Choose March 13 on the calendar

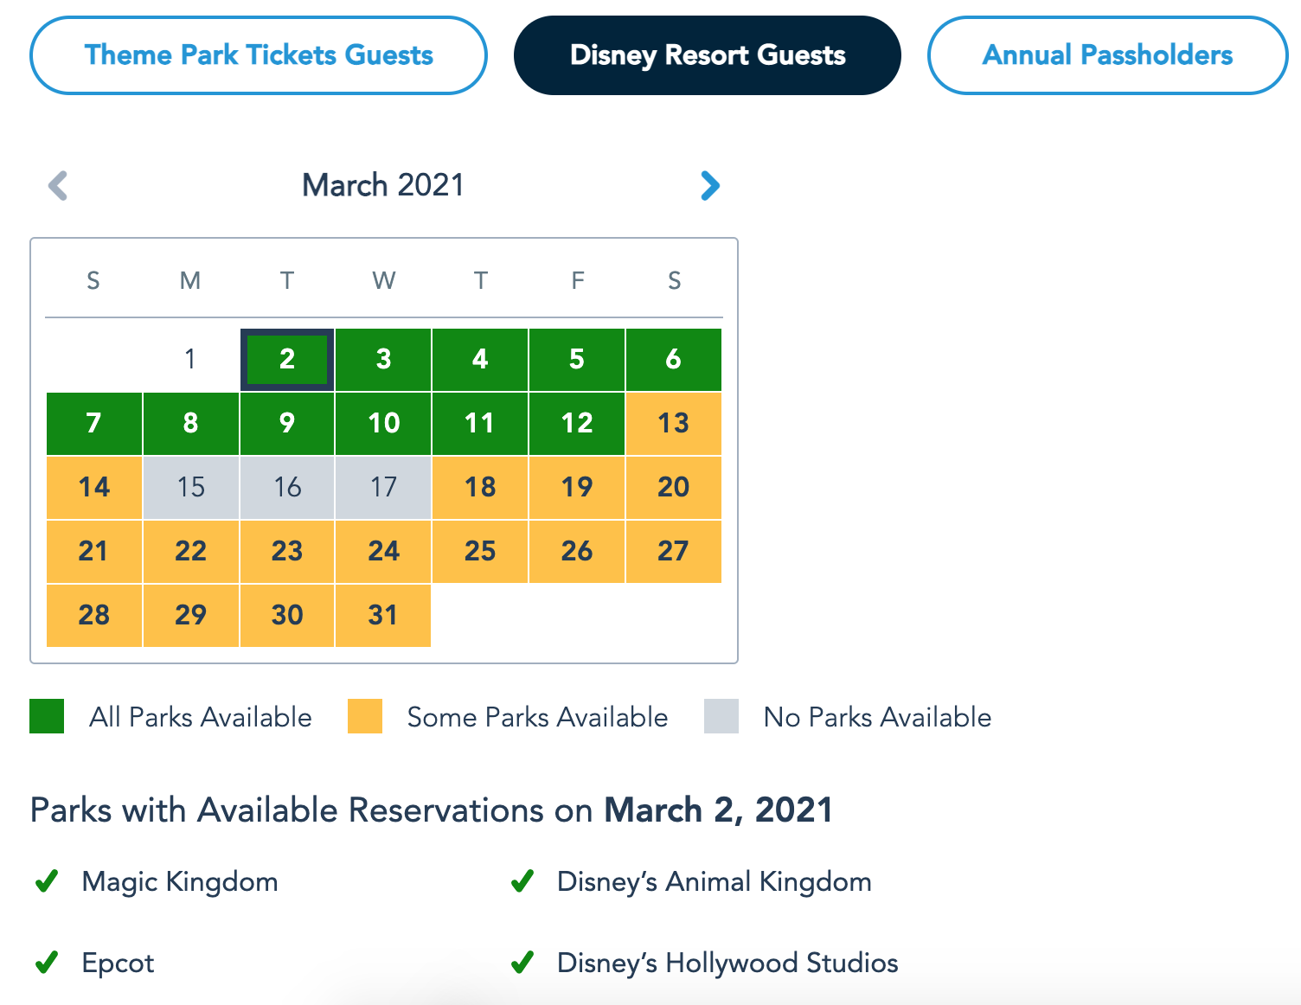tap(673, 423)
